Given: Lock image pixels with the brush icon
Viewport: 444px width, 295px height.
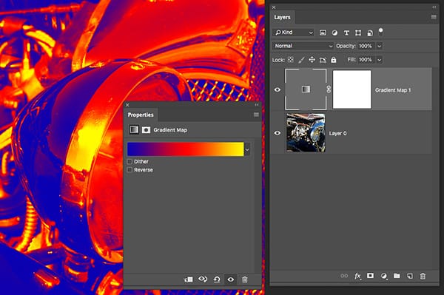Looking at the screenshot, I should pyautogui.click(x=301, y=60).
